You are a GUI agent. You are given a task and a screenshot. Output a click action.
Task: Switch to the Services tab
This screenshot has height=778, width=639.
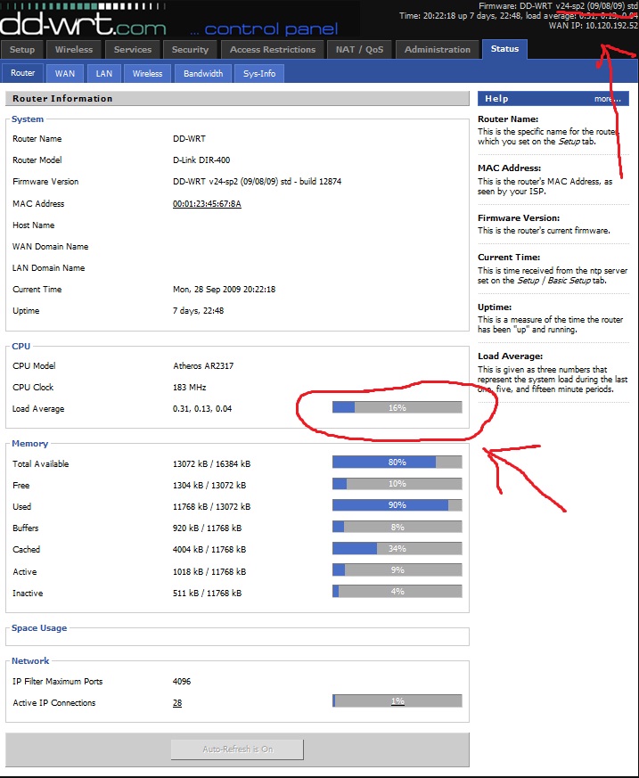[x=133, y=50]
